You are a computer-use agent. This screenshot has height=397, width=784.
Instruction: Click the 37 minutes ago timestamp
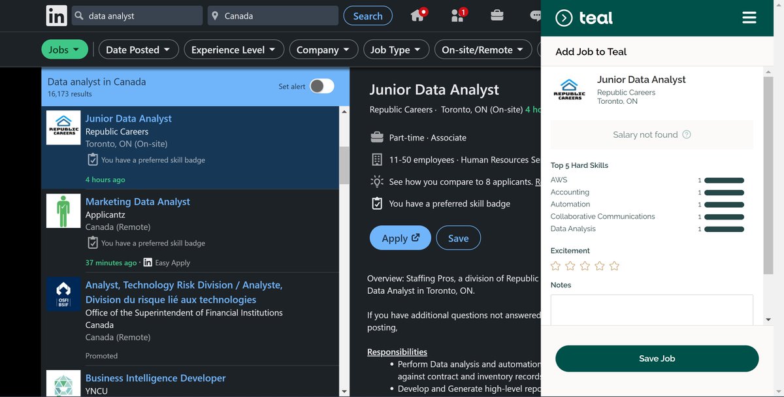coord(111,262)
